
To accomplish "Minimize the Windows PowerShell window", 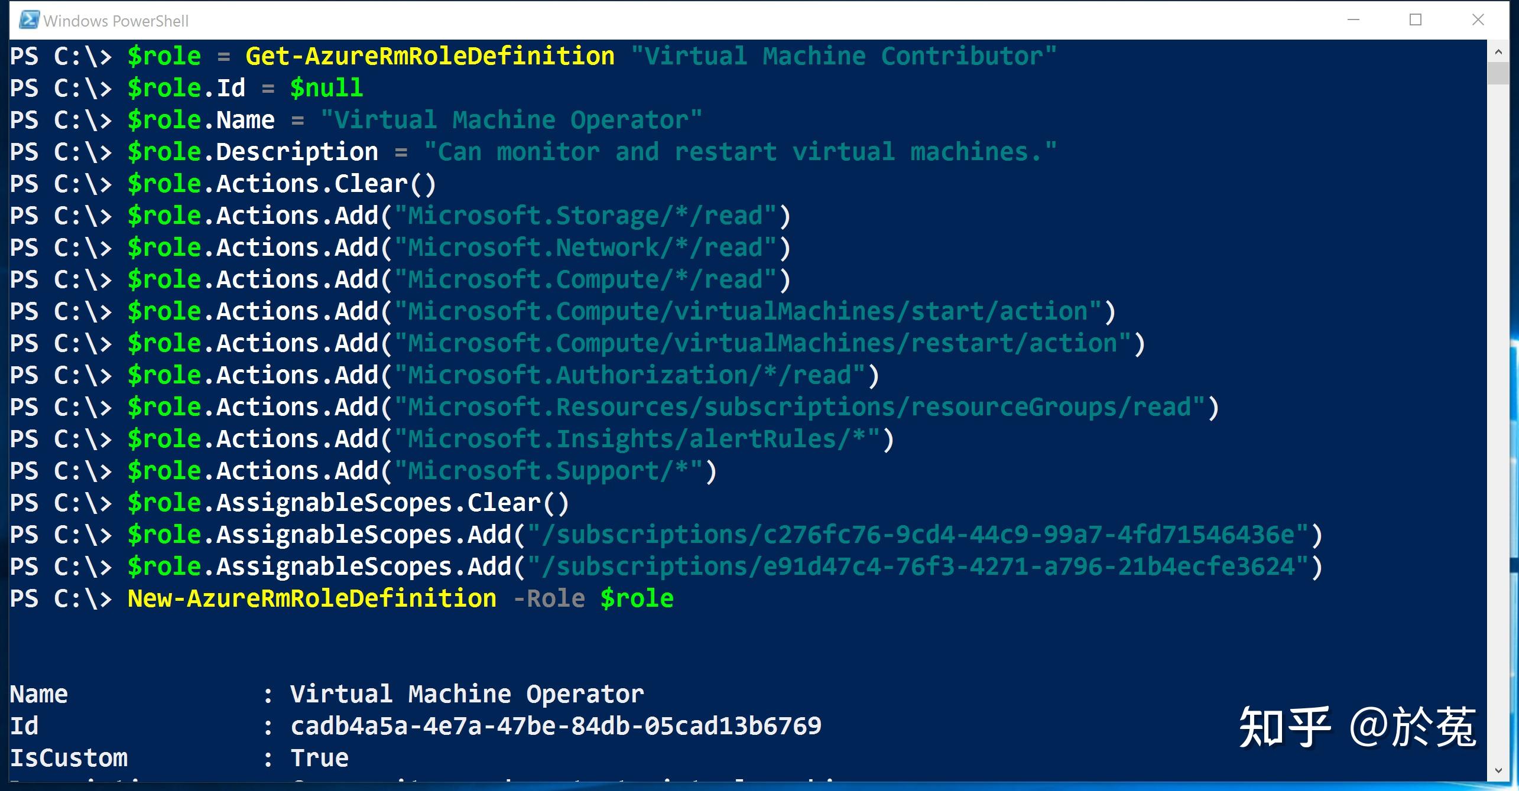I will pyautogui.click(x=1353, y=20).
